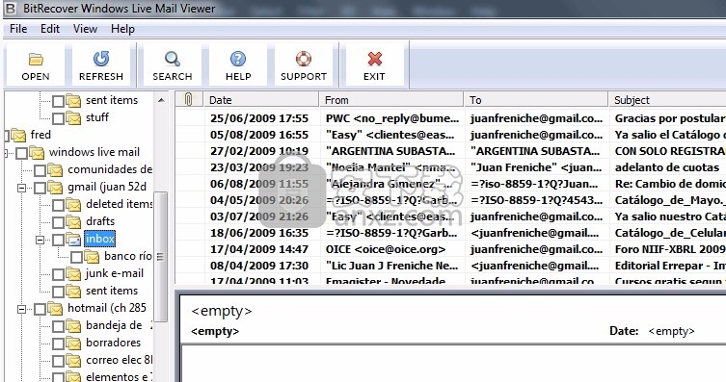The height and width of the screenshot is (382, 726).
Task: Select email dated 18/06/2009 16:35
Action: coord(450,233)
